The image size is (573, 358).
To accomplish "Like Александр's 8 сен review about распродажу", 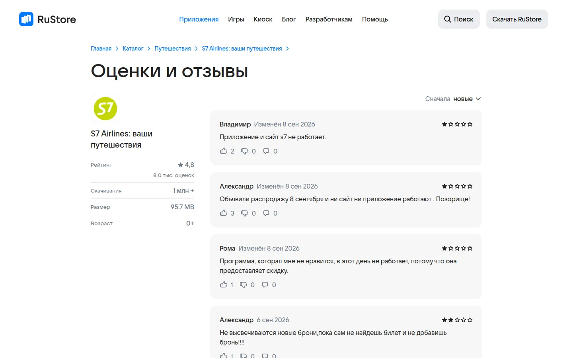I will point(224,213).
